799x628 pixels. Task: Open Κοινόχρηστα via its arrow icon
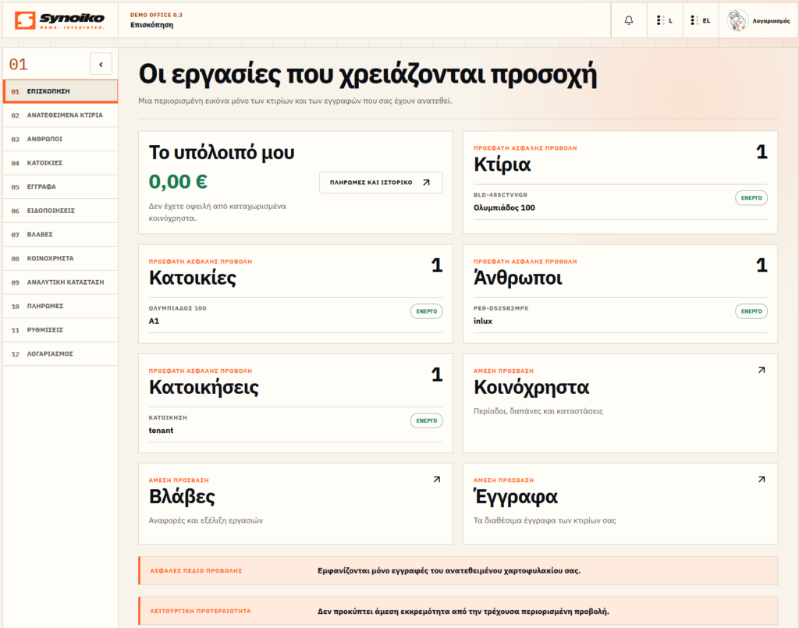coord(762,370)
